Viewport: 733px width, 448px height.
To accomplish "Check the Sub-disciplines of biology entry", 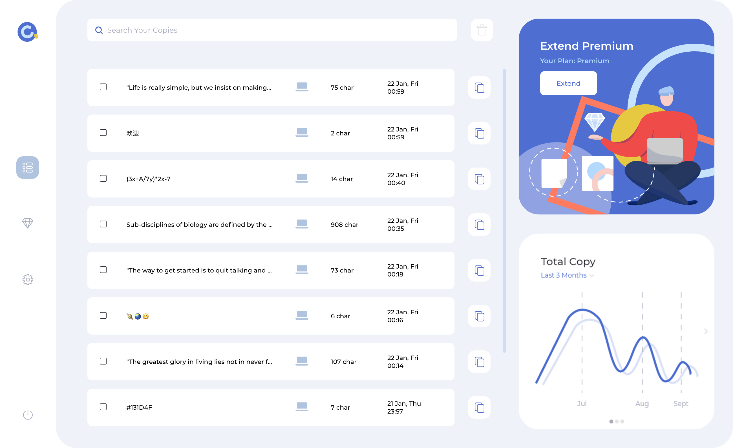I will [x=103, y=224].
